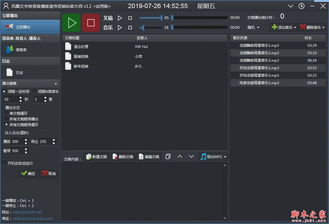Select the 立即播出 sidebar item
The width and height of the screenshot is (329, 224).
tap(30, 27)
